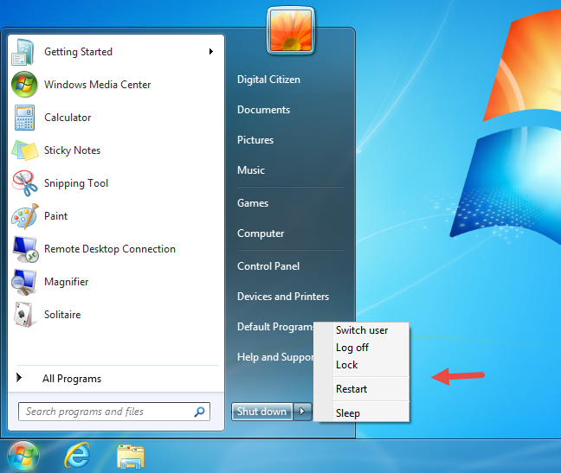Screen dimensions: 561x473
Task: Click the search magnifying glass icon
Action: (199, 412)
